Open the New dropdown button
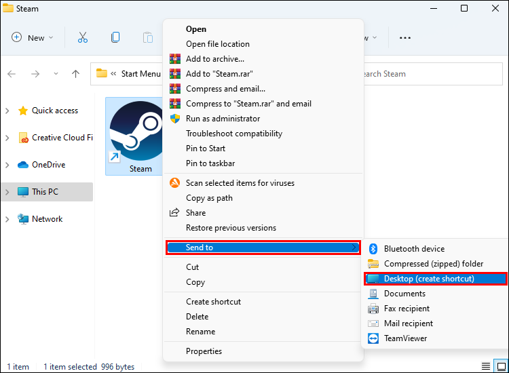This screenshot has width=509, height=373. [32, 37]
